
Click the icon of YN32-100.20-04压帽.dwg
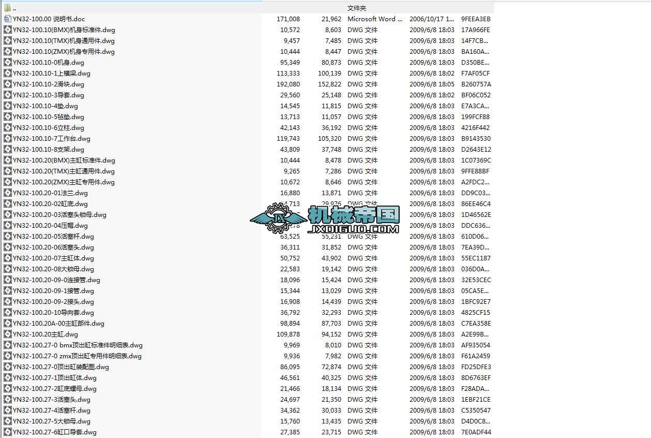tap(7, 225)
